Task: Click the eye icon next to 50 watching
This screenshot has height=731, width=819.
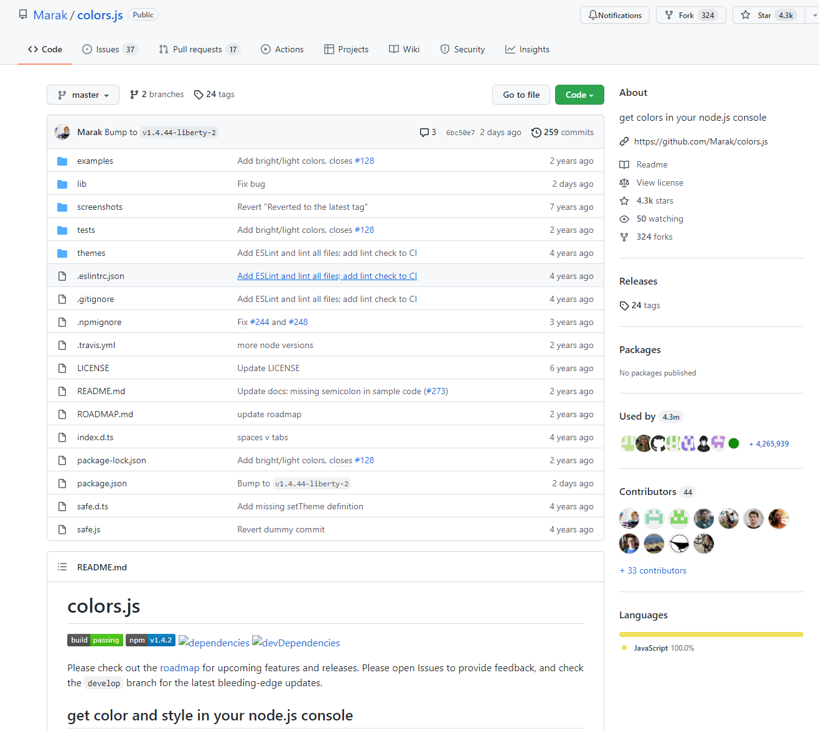Action: [624, 219]
